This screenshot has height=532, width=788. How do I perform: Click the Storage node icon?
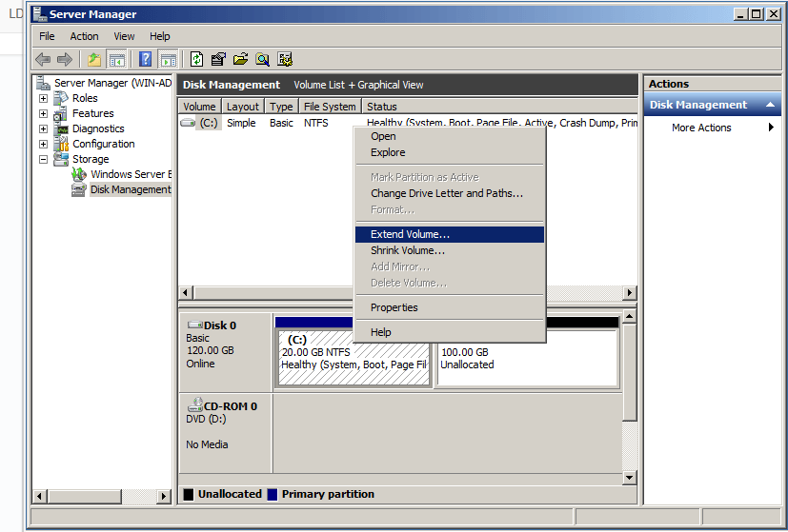click(x=61, y=159)
